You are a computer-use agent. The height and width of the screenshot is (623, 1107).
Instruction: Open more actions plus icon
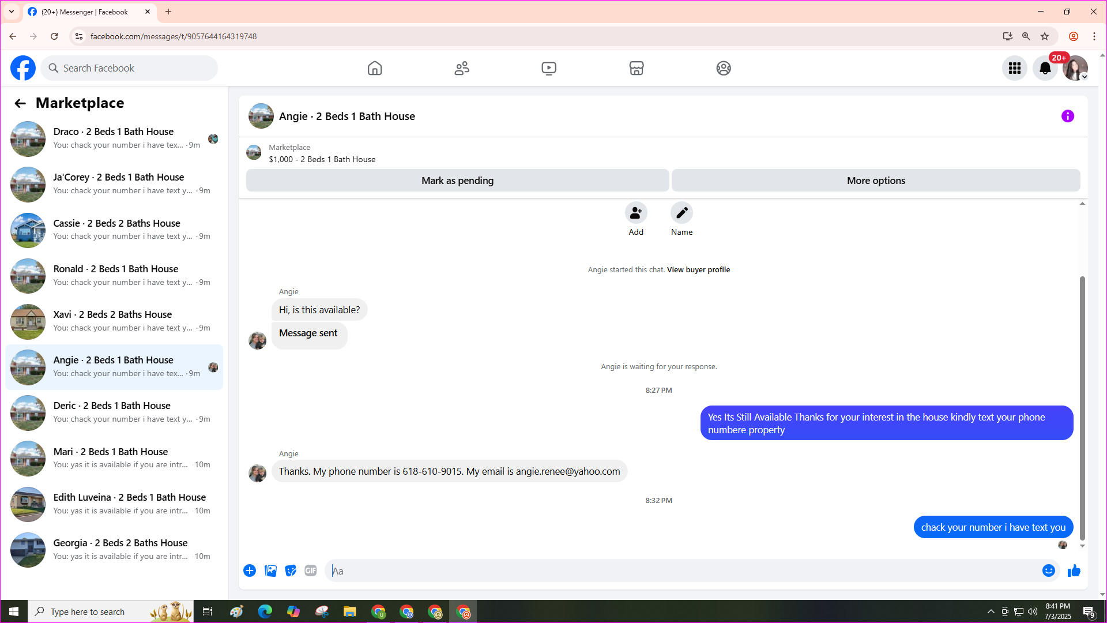pos(250,571)
